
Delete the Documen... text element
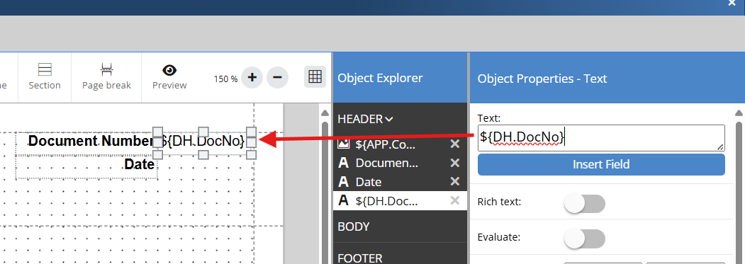point(454,163)
